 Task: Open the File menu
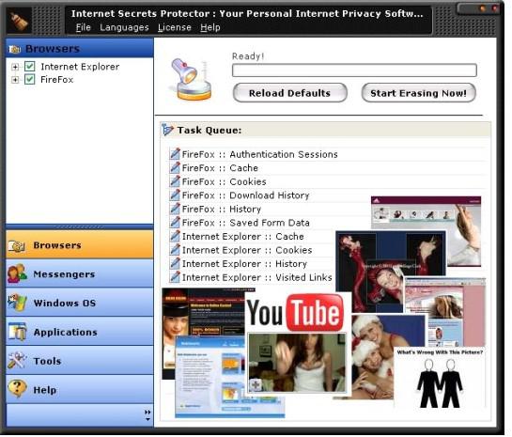[x=84, y=27]
